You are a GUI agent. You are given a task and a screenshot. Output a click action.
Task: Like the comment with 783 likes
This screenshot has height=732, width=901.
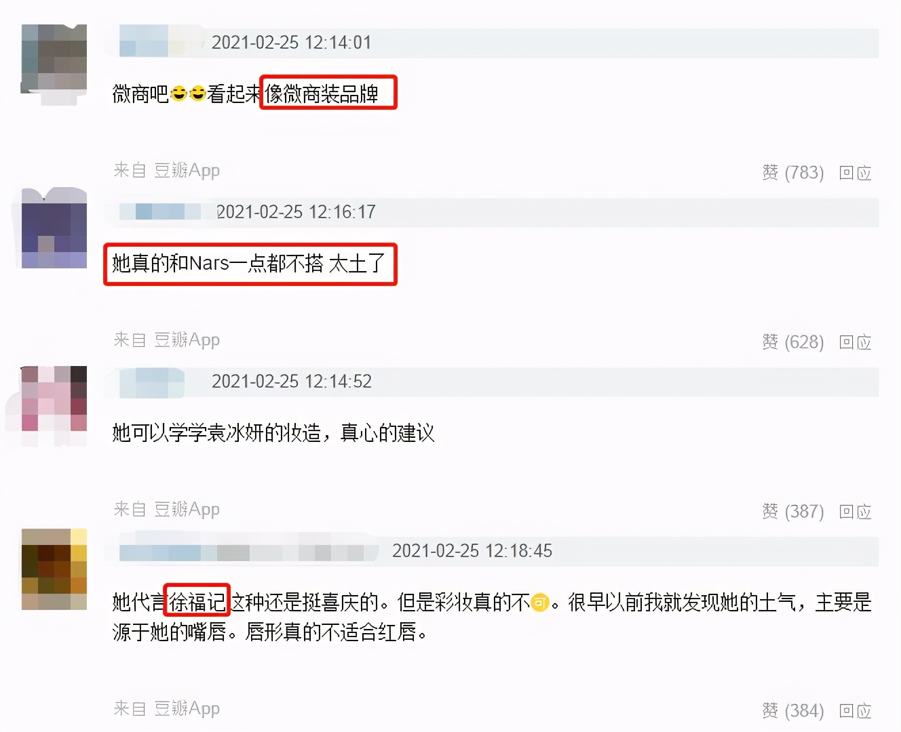tap(792, 173)
